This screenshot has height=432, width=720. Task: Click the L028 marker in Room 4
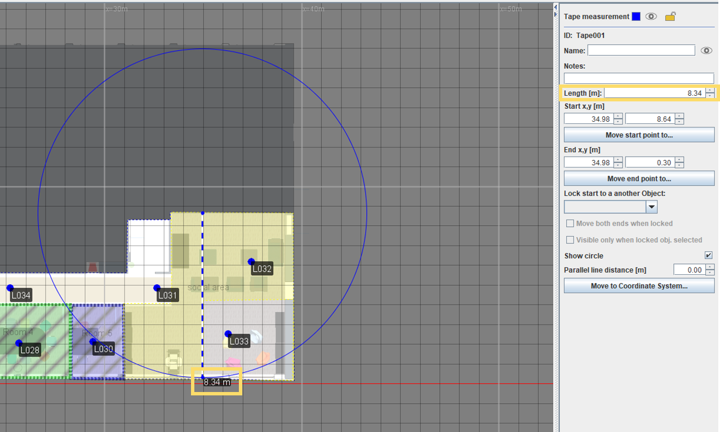click(x=19, y=343)
